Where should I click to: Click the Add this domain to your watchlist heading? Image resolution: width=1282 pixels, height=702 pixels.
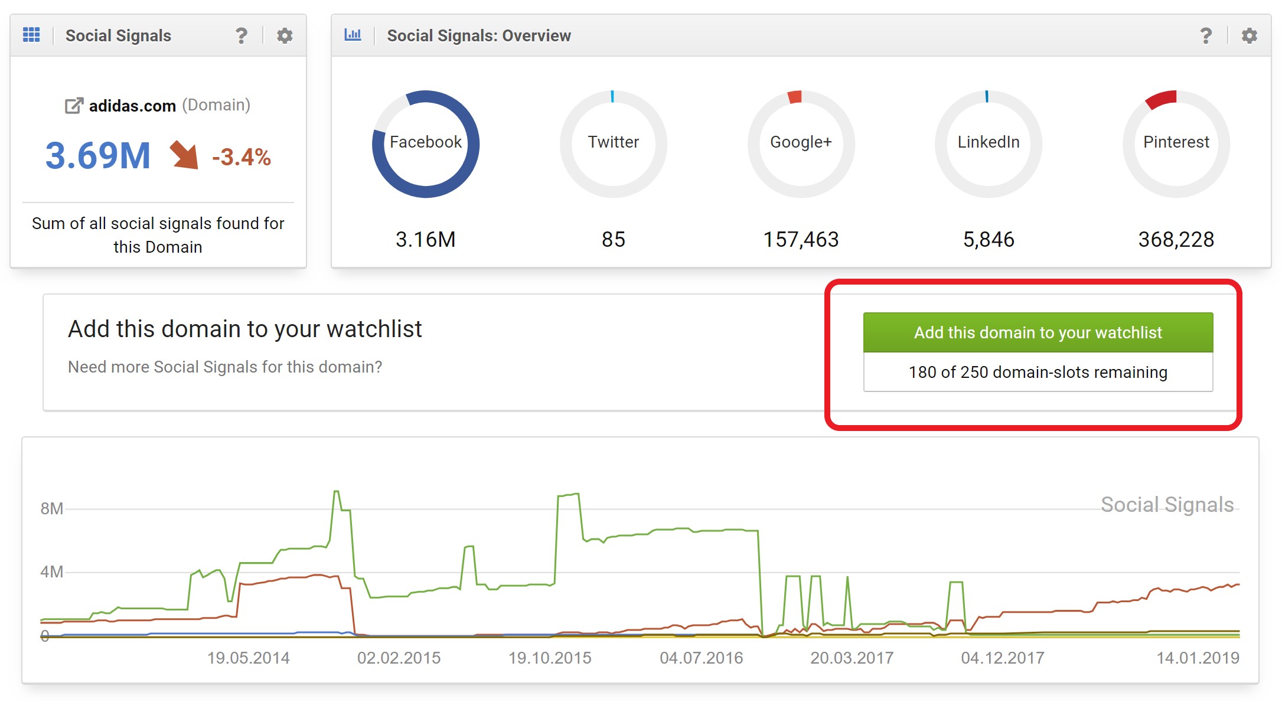[x=245, y=329]
